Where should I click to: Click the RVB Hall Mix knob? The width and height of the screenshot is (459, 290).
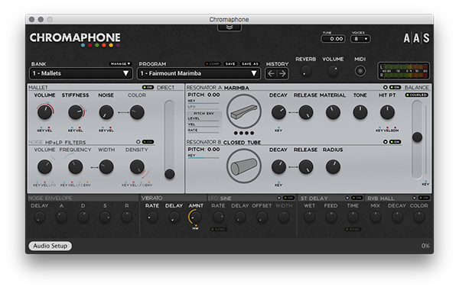(376, 217)
